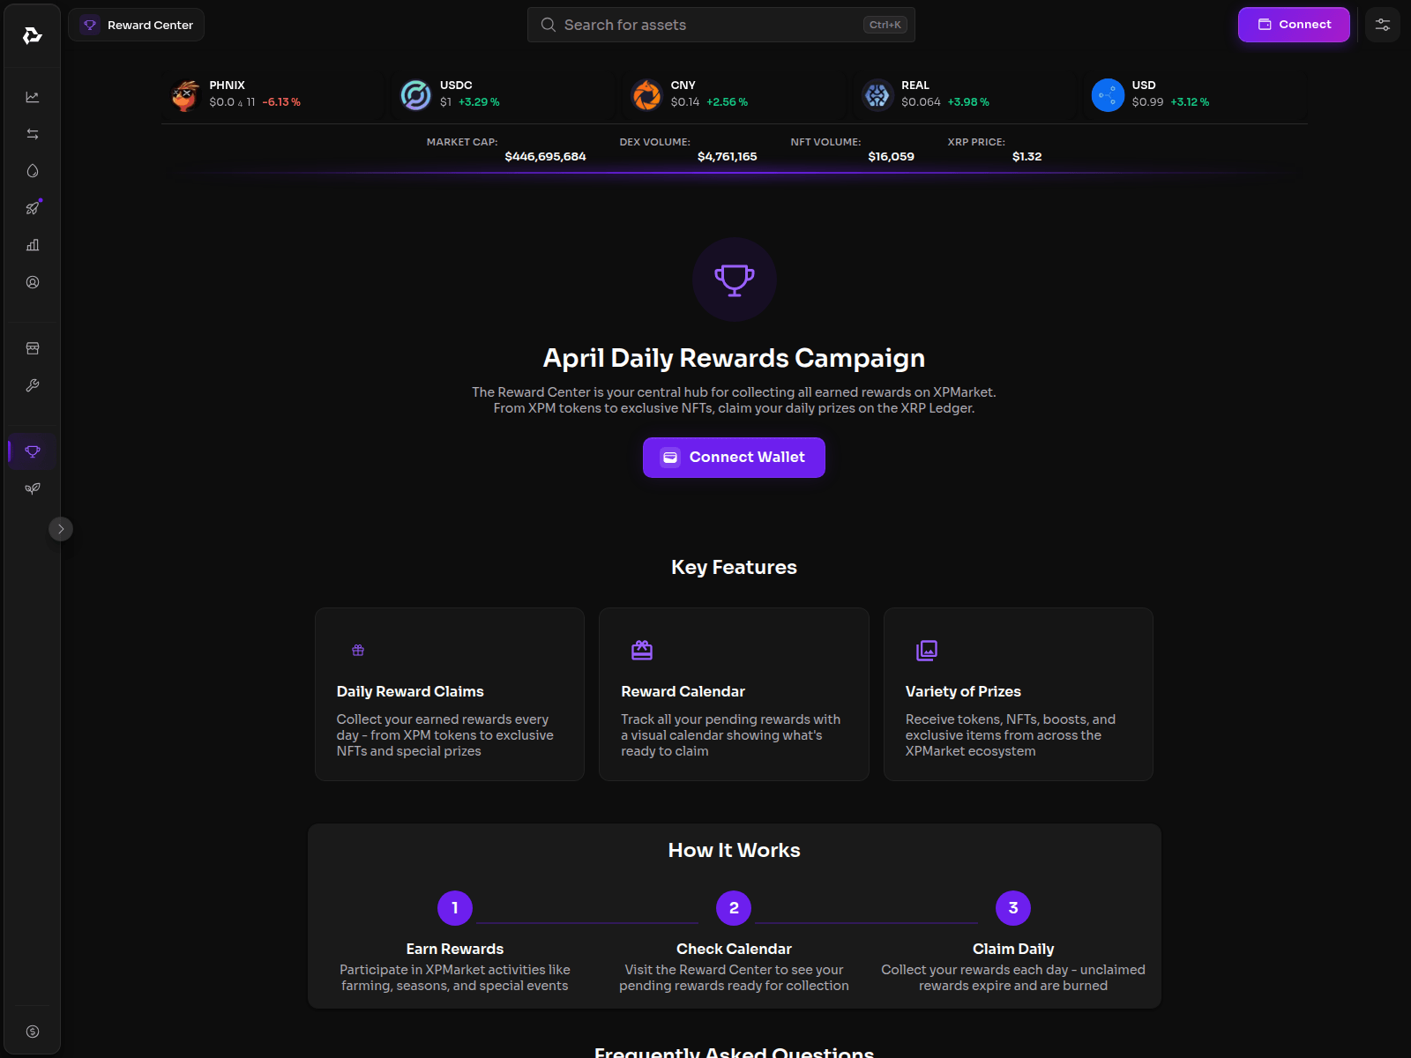Click the XPMarket logo in sidebar
The width and height of the screenshot is (1411, 1058).
pyautogui.click(x=33, y=35)
